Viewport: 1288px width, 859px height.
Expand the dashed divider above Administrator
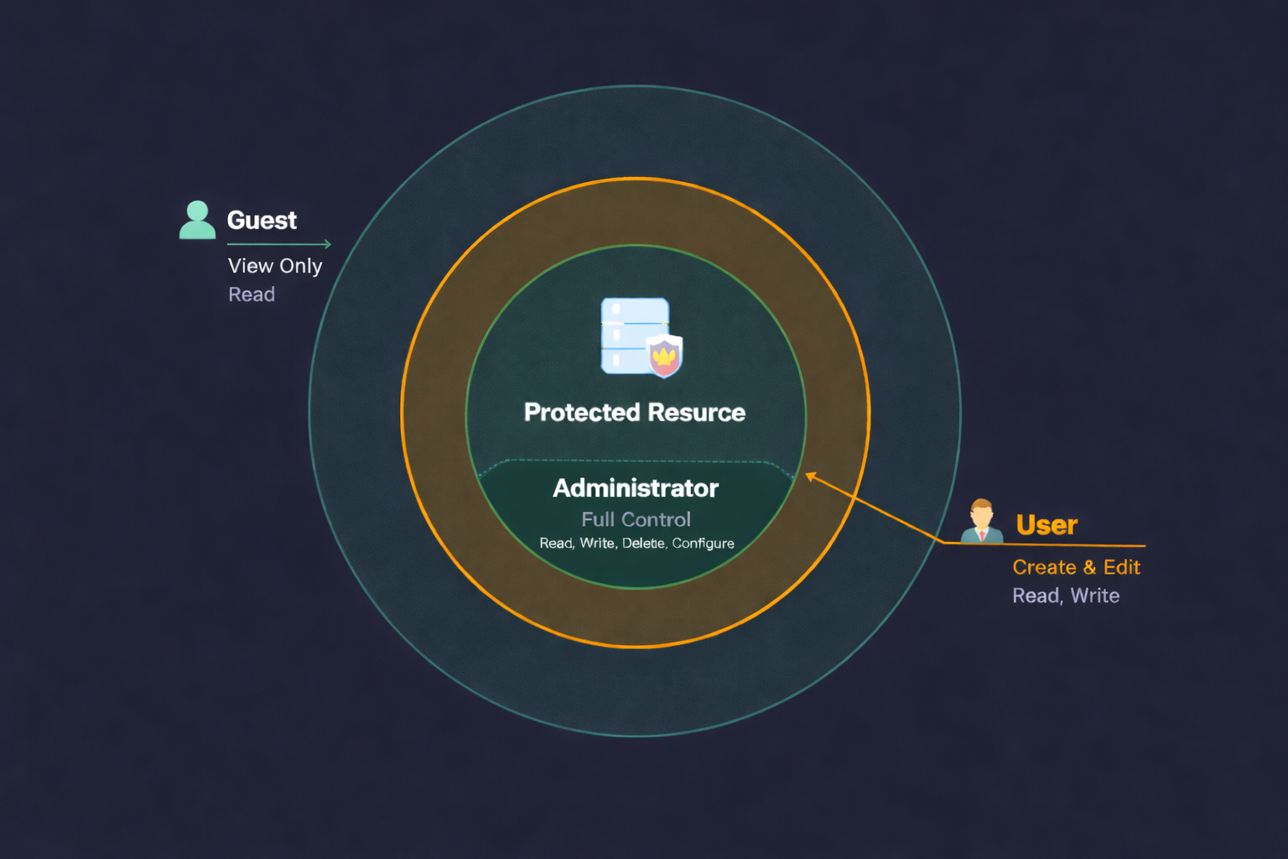point(635,461)
